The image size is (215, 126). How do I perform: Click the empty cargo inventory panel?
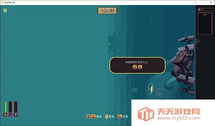pyautogui.click(x=205, y=23)
